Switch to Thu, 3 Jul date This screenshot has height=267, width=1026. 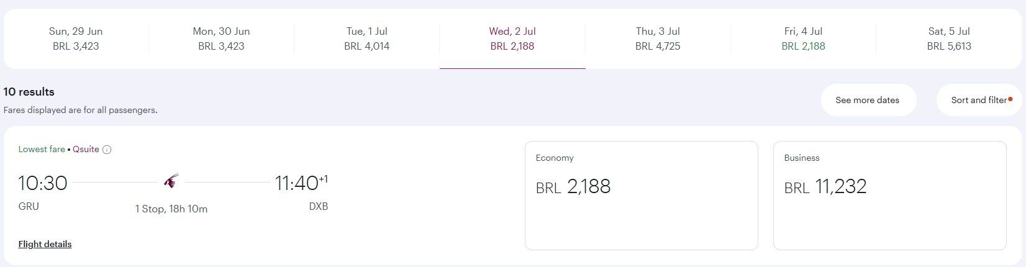(x=658, y=38)
